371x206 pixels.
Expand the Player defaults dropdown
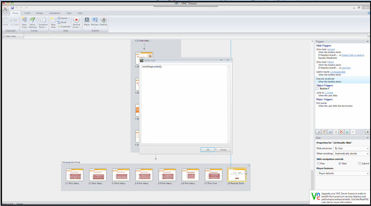pyautogui.click(x=343, y=173)
